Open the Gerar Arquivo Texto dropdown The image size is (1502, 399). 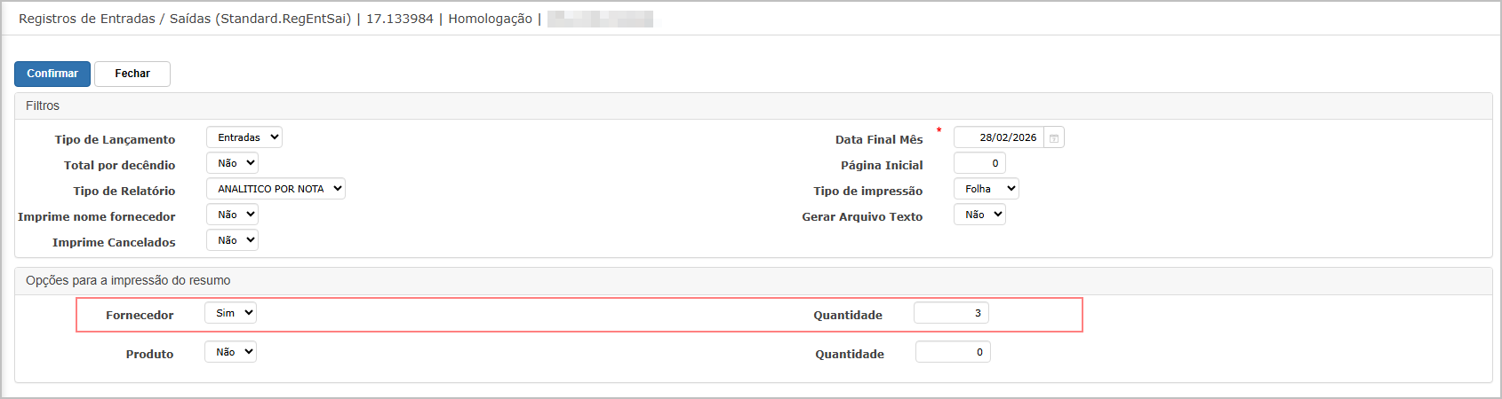pyautogui.click(x=979, y=215)
